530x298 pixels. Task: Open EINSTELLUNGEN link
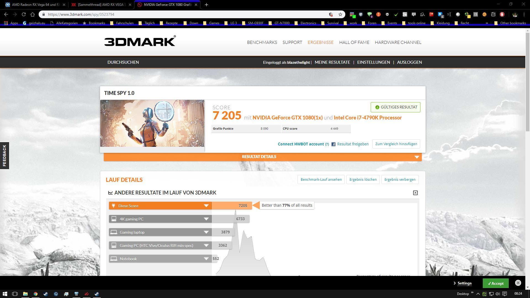[373, 62]
